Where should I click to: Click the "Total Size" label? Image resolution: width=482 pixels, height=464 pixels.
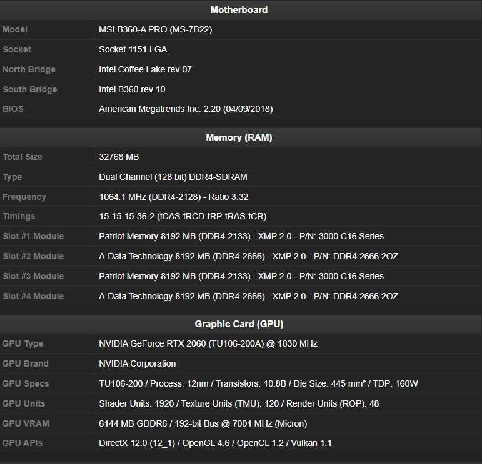point(22,157)
